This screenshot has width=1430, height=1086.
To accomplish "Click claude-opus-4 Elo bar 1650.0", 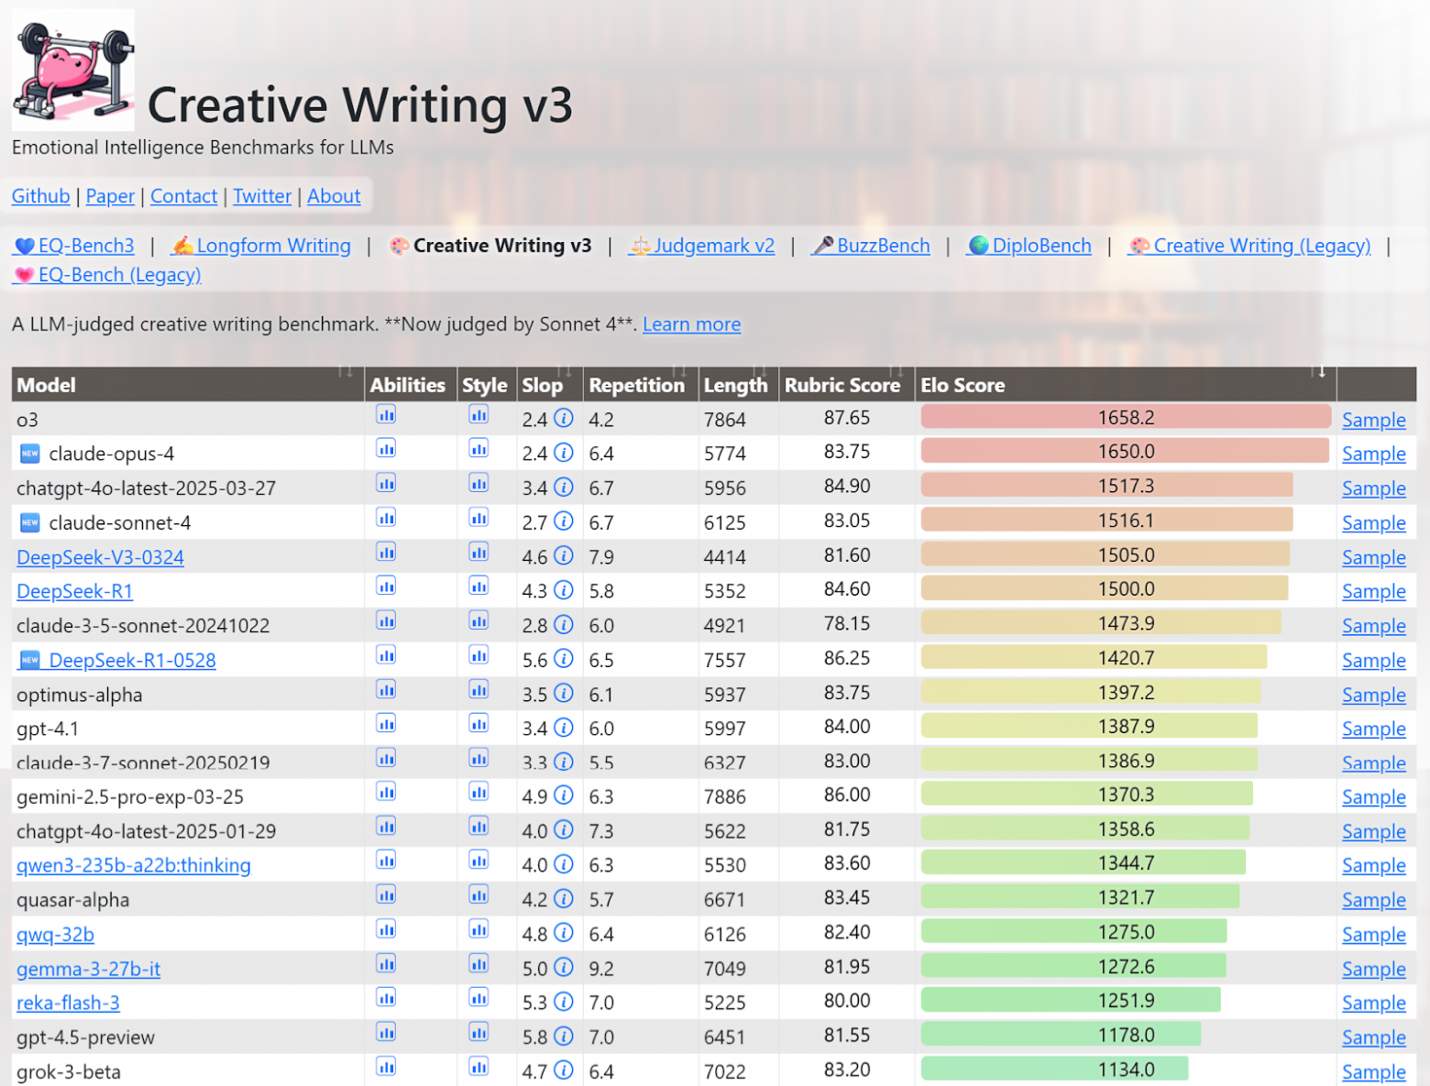I will [x=1125, y=451].
